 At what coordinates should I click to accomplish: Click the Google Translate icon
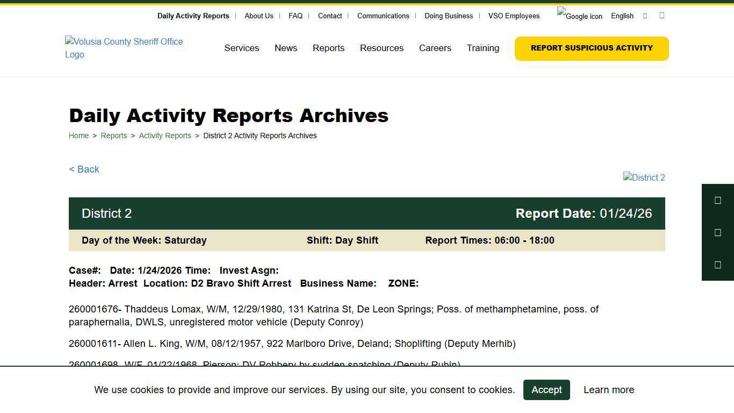coord(580,16)
